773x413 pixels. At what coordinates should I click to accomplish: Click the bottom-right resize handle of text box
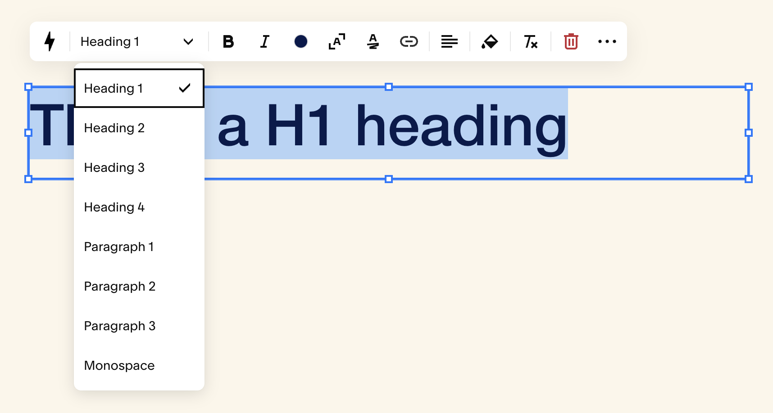pos(749,179)
